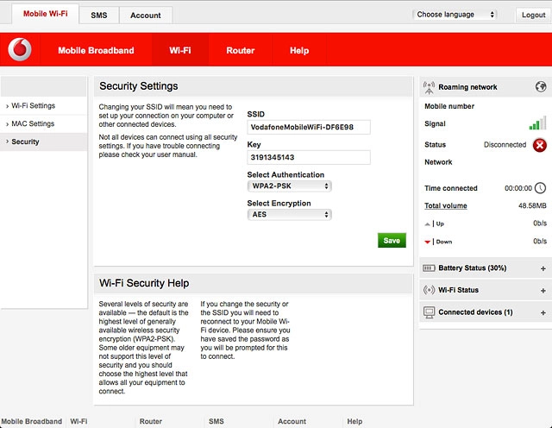Screen dimensions: 552x428
Task: Open the Select Authentication dropdown
Action: [x=289, y=186]
